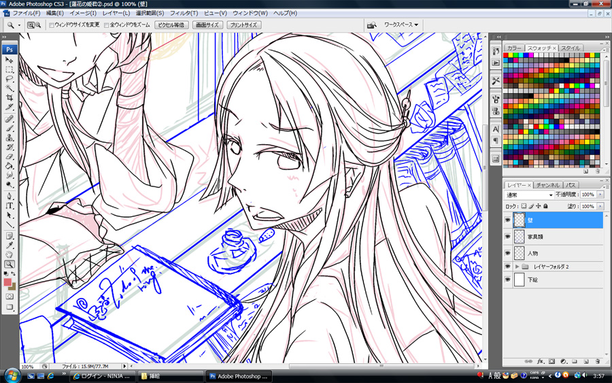Hide the レイヤーフォルダ 2 group

[507, 266]
